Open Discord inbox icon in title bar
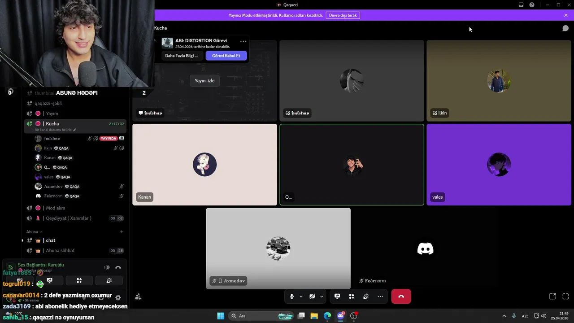574x323 pixels. 521,5
